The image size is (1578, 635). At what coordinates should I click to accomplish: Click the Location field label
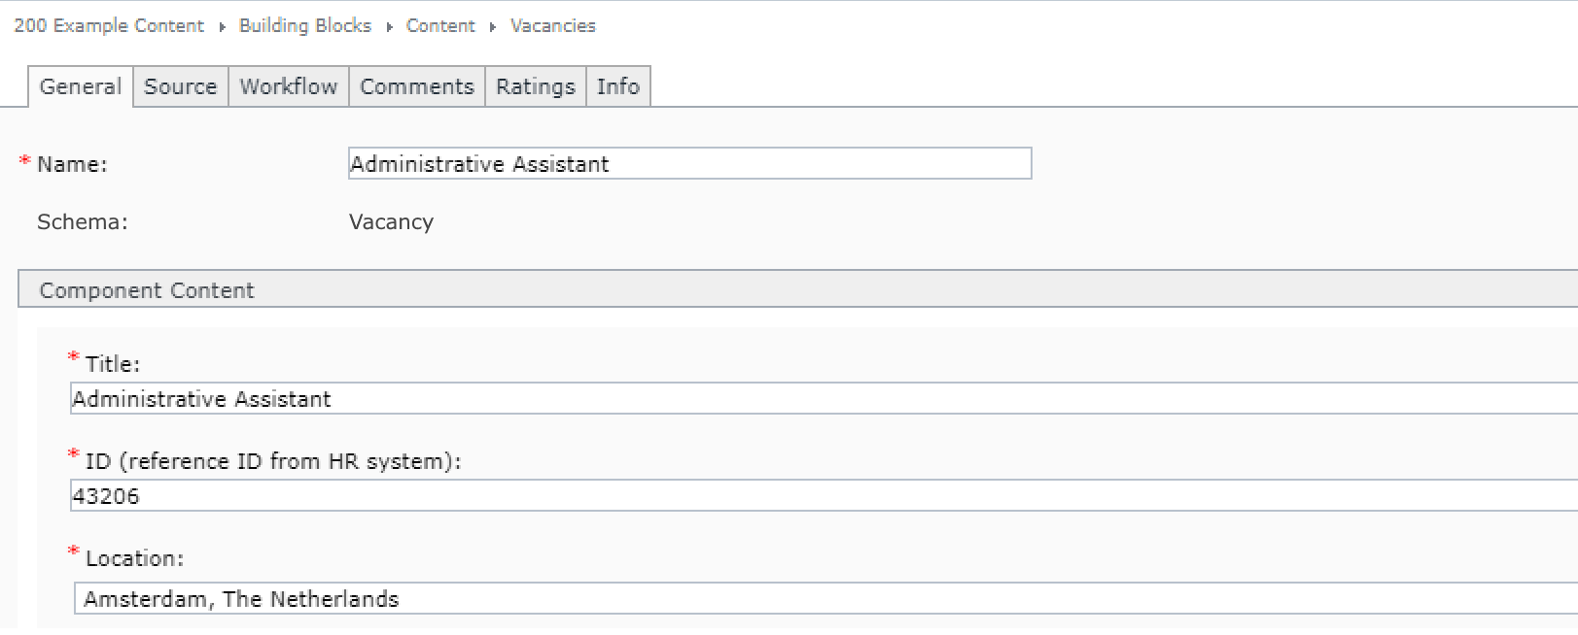134,558
